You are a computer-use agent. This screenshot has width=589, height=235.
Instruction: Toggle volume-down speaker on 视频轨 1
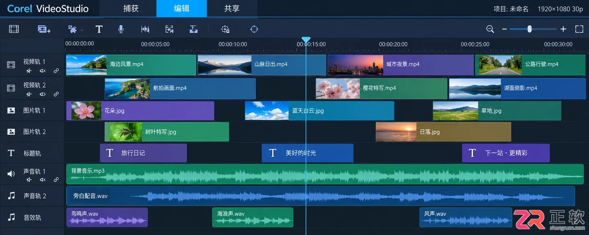pyautogui.click(x=29, y=71)
